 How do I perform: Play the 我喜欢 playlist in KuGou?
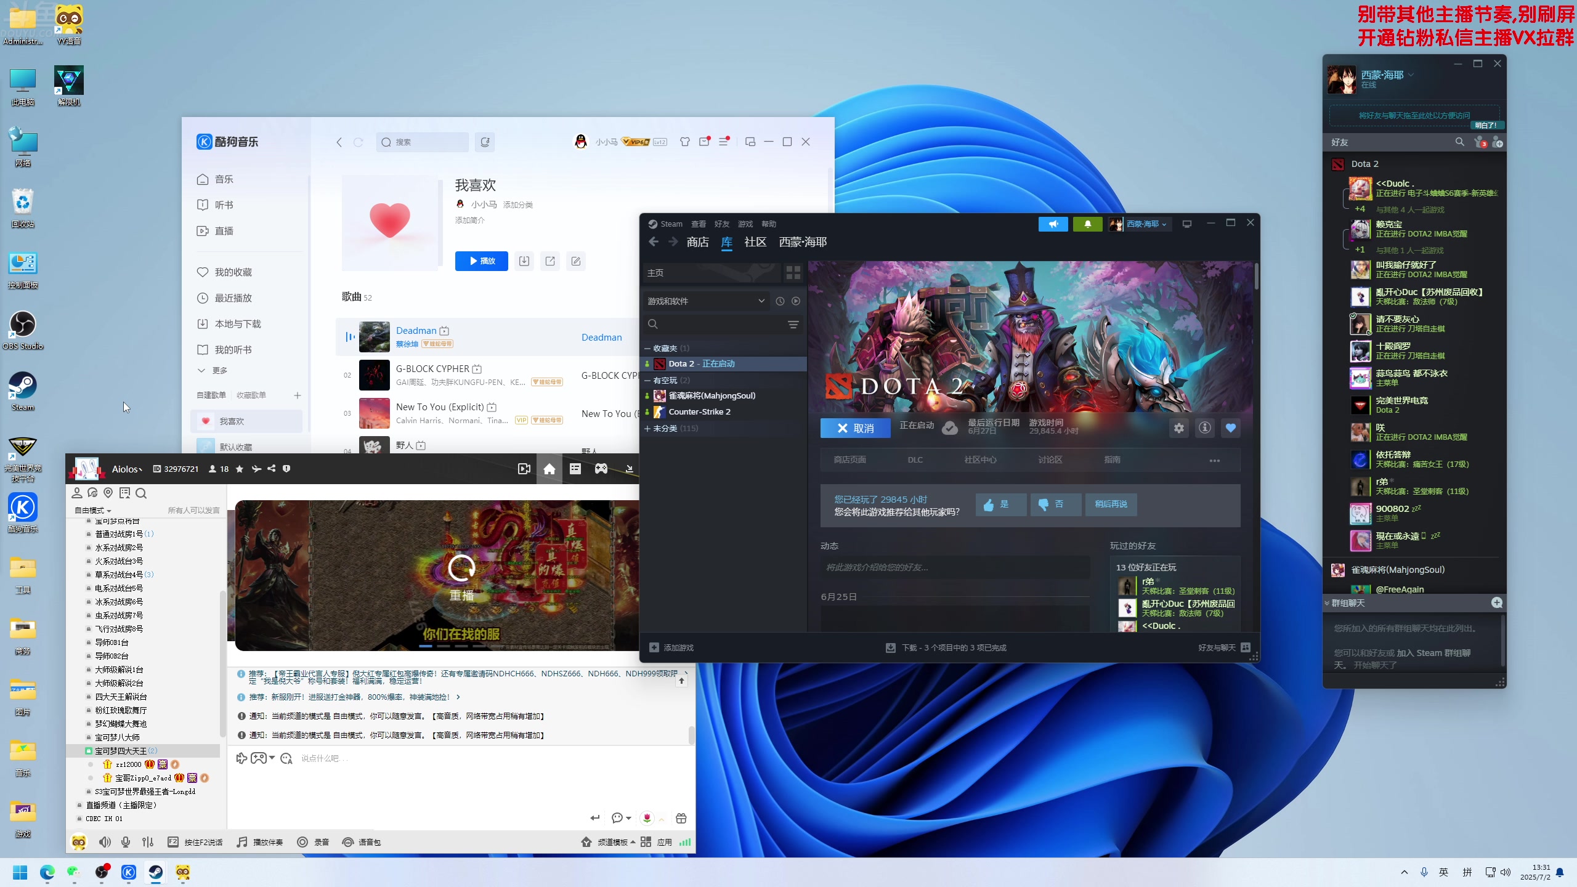(481, 261)
